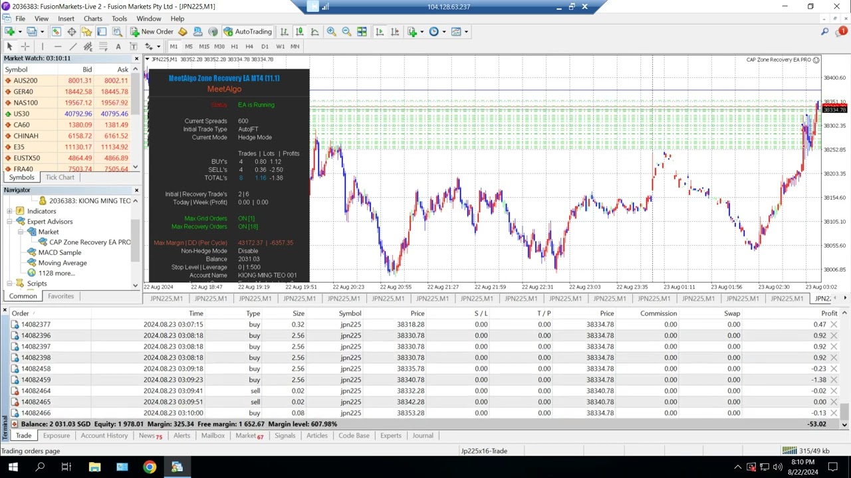The image size is (851, 478).
Task: Toggle the M15 timeframe button
Action: 203,46
